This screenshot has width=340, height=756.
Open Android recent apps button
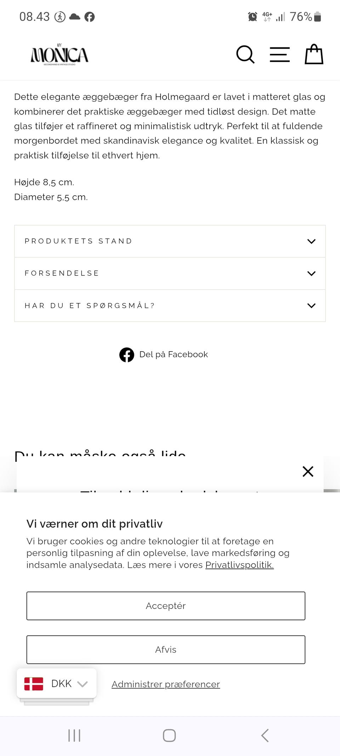[x=74, y=735]
